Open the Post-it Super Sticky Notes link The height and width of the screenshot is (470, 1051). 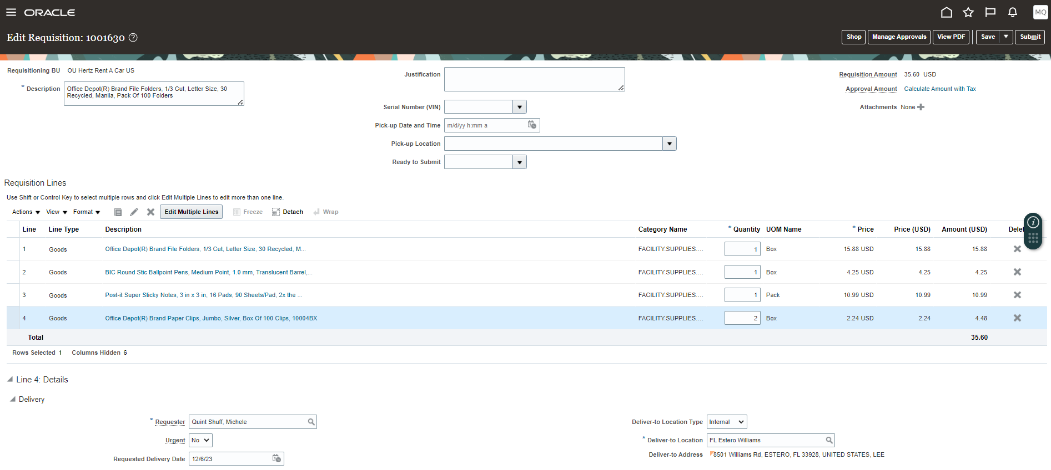coord(204,295)
